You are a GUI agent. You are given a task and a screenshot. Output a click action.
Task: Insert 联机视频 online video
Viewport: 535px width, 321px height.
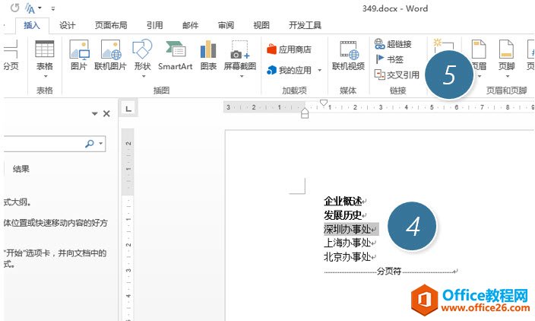tap(348, 56)
